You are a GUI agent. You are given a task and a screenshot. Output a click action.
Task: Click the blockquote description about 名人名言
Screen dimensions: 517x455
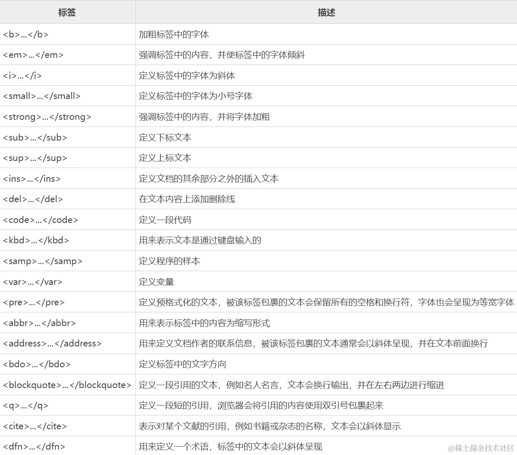pyautogui.click(x=292, y=385)
